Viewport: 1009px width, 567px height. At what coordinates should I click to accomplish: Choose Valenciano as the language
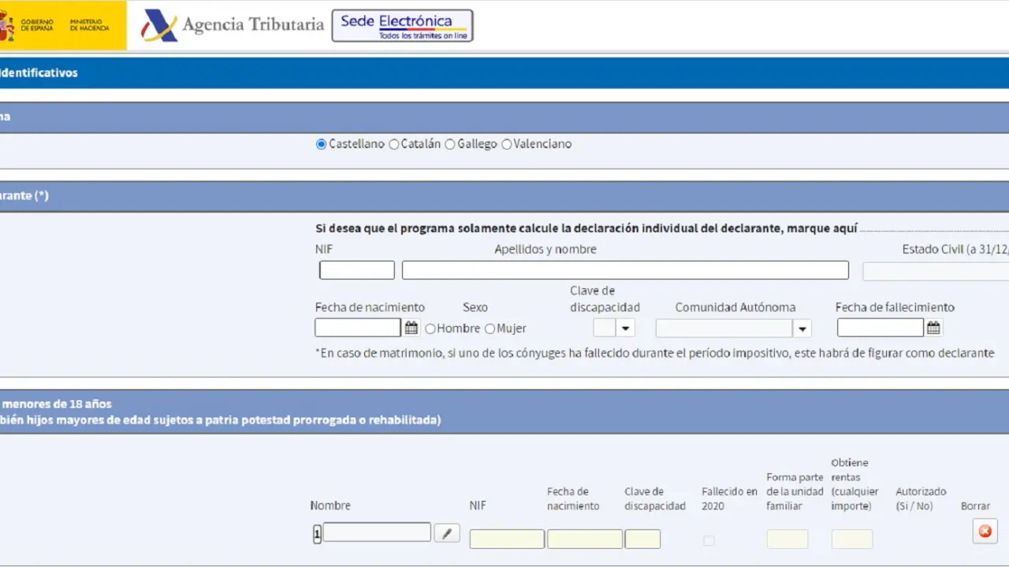tap(507, 144)
